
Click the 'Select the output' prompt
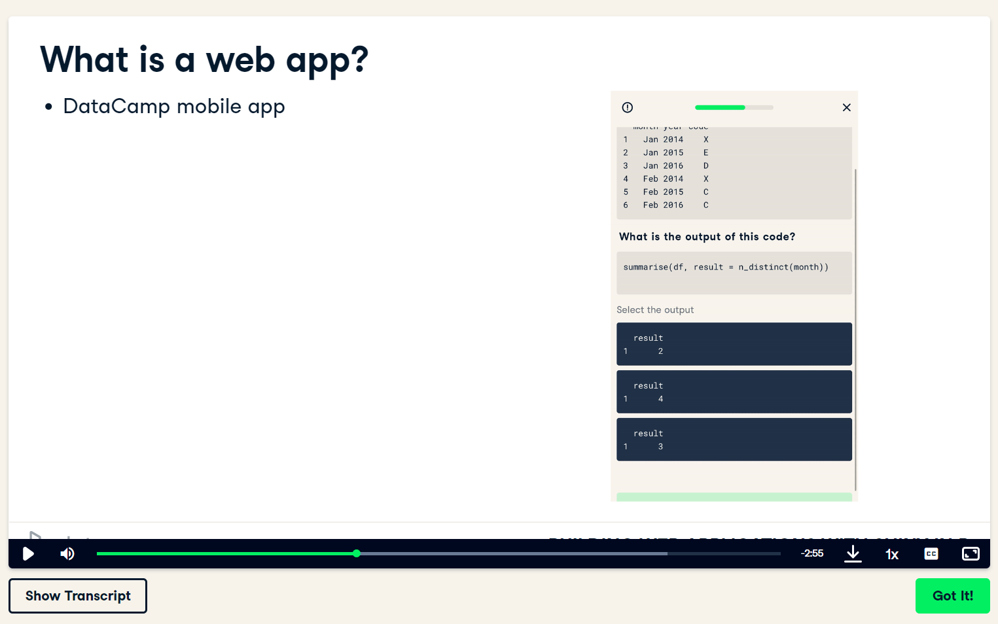655,310
